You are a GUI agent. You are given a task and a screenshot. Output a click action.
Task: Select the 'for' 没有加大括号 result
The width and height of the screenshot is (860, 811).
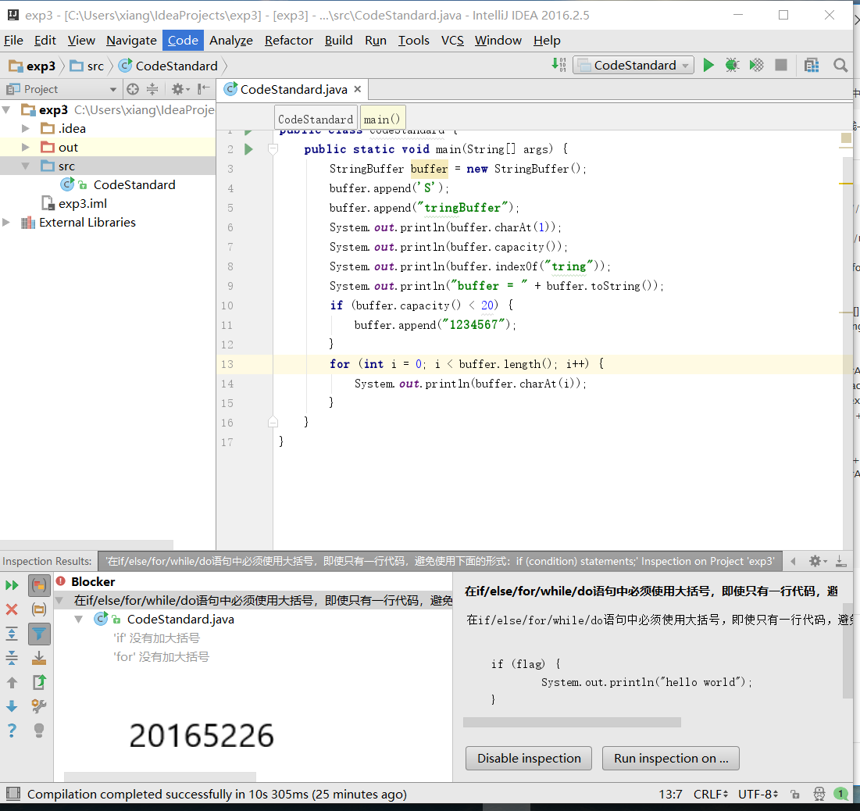tap(161, 657)
